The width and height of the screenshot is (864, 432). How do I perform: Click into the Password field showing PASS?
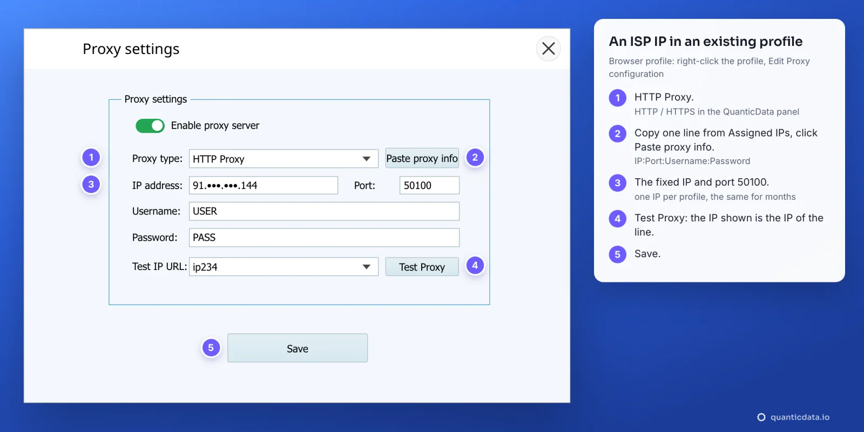click(x=324, y=238)
